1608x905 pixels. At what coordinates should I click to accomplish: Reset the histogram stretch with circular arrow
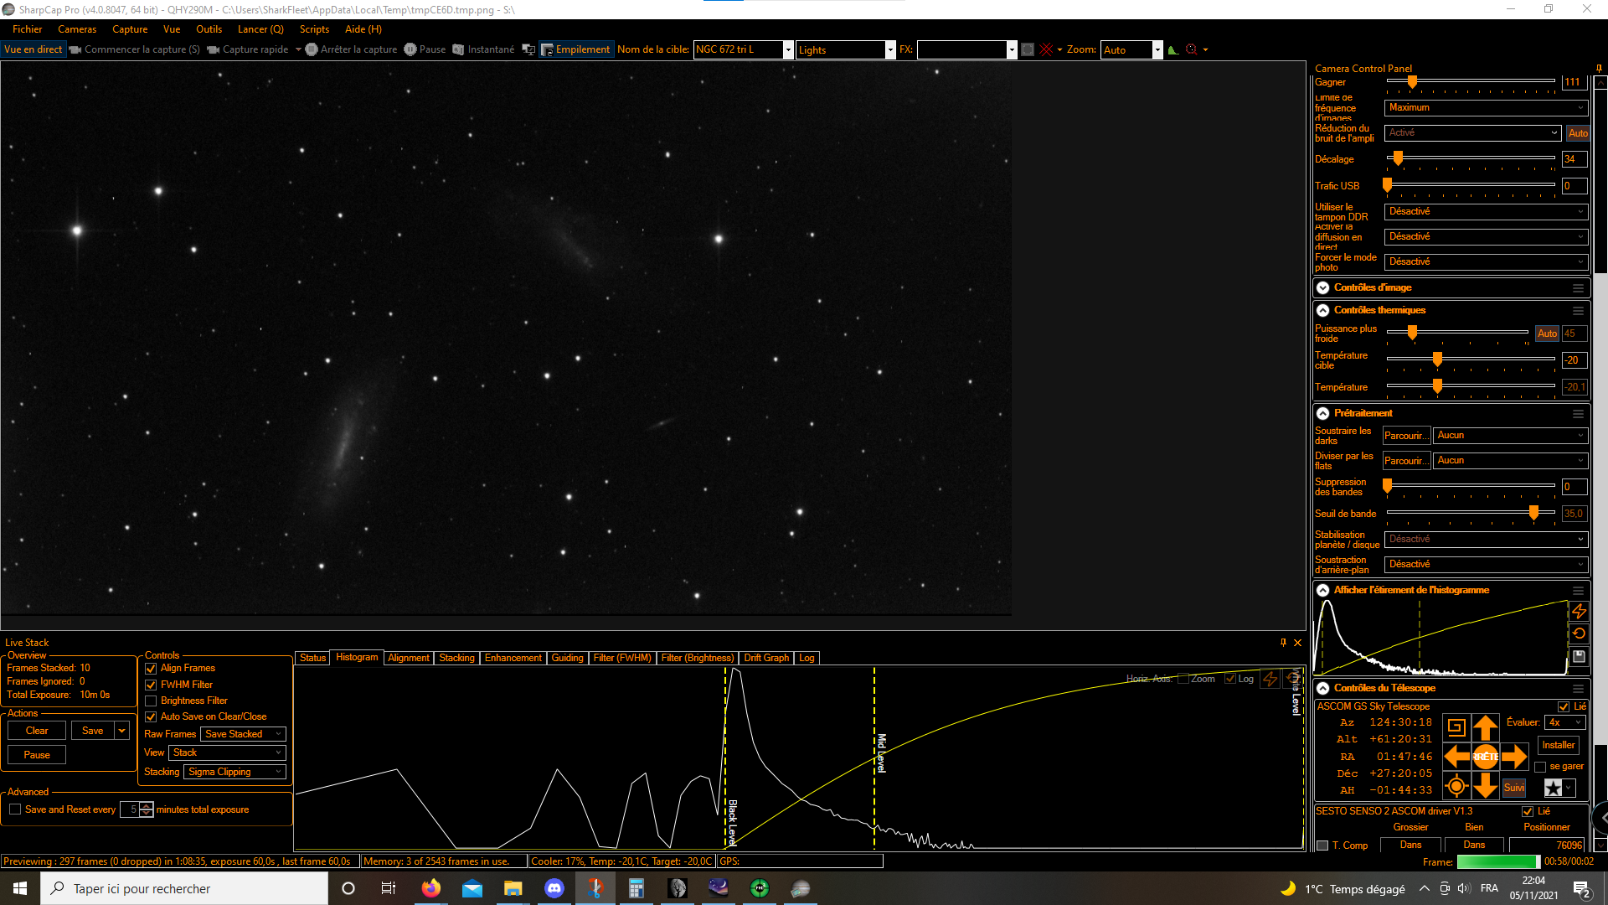(x=1579, y=633)
